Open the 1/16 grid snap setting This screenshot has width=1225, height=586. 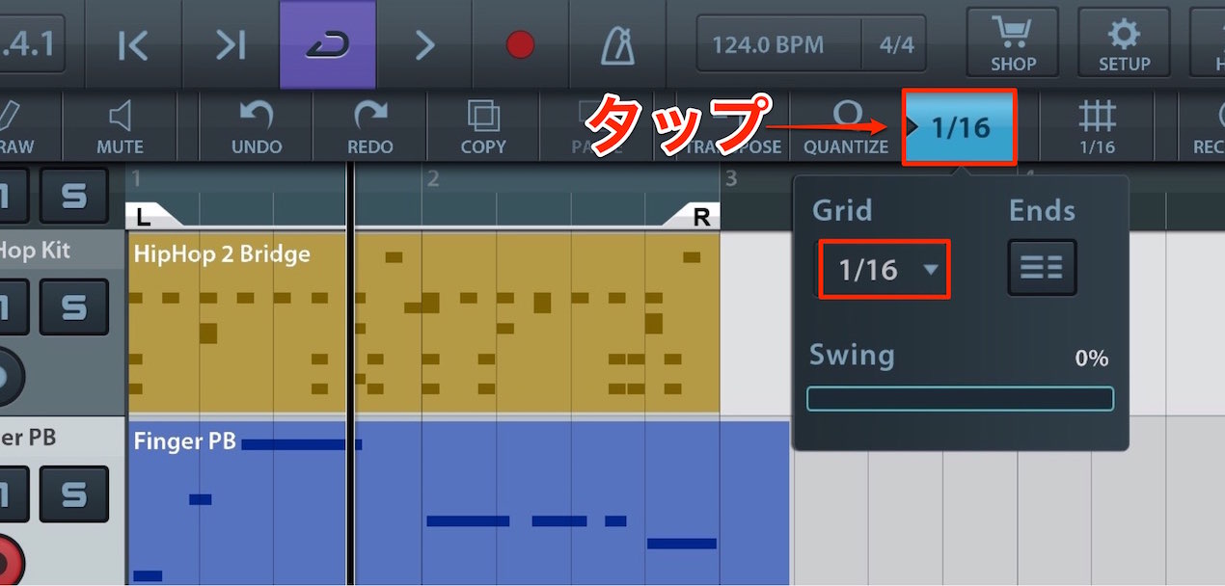pos(1097,126)
